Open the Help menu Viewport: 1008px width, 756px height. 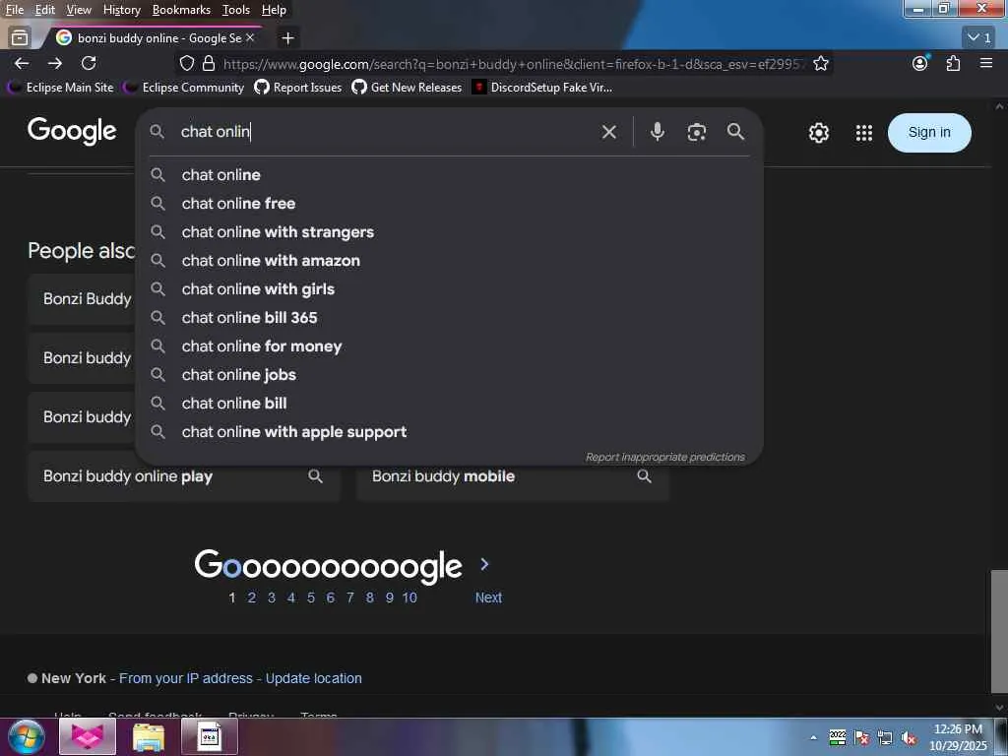tap(274, 10)
